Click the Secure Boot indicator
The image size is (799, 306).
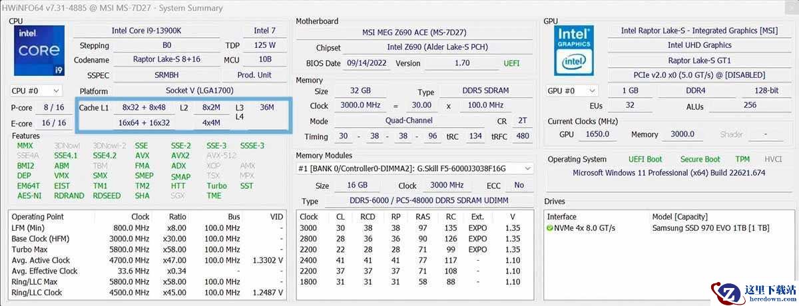pyautogui.click(x=700, y=160)
